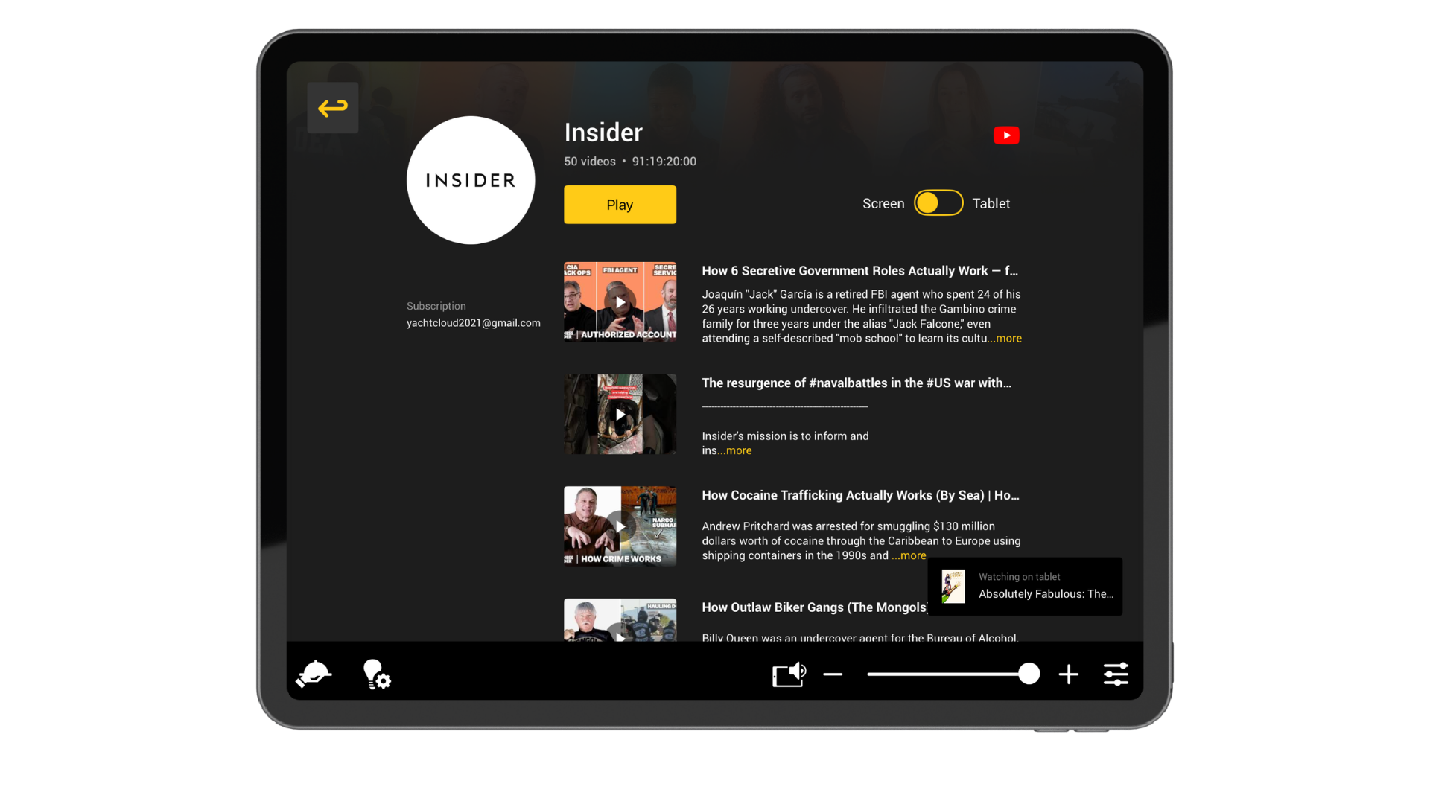This screenshot has height=804, width=1430.
Task: Play the Cocaine Trafficking video thumbnail
Action: [x=620, y=527]
